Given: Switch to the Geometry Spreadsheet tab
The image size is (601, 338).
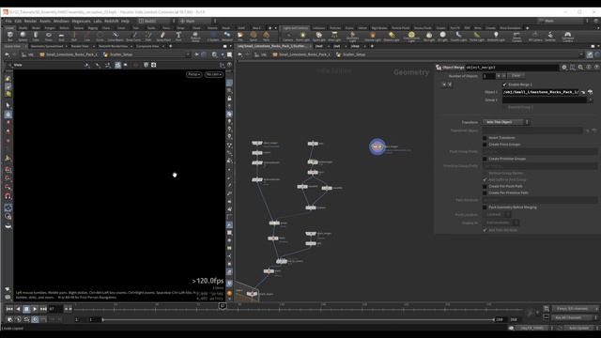Looking at the screenshot, I should (x=47, y=46).
